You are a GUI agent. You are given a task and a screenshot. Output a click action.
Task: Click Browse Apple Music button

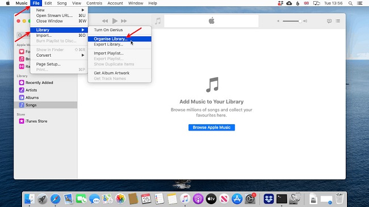point(212,128)
